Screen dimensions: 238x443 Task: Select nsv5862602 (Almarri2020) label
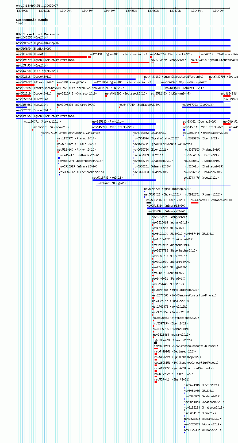pyautogui.click(x=166, y=200)
